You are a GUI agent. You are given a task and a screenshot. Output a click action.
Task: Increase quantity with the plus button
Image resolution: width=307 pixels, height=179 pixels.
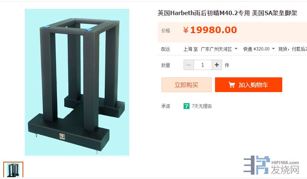(217, 65)
